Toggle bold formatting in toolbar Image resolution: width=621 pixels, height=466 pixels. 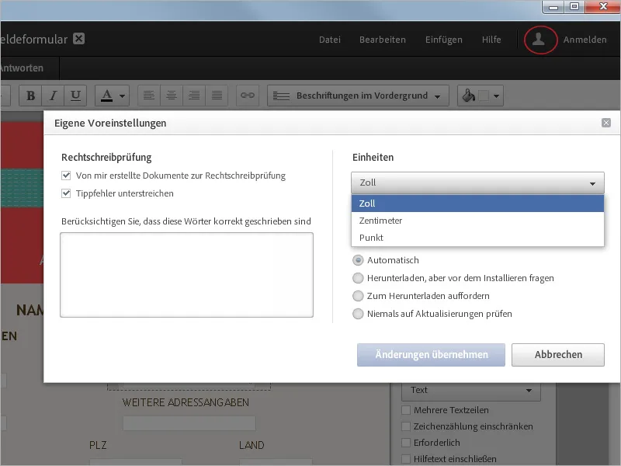[30, 96]
